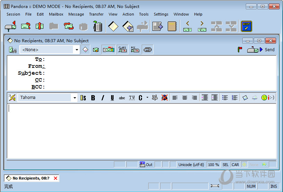
Task: Align text right
Action: [x=194, y=98]
